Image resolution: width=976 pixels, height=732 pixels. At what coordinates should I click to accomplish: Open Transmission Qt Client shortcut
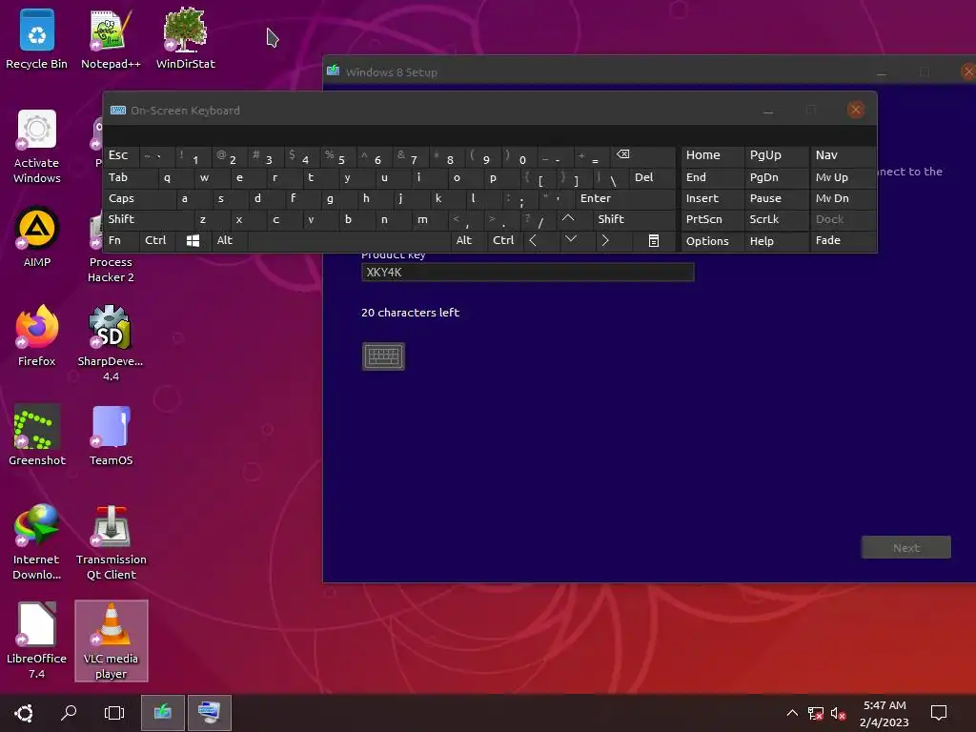coord(111,541)
